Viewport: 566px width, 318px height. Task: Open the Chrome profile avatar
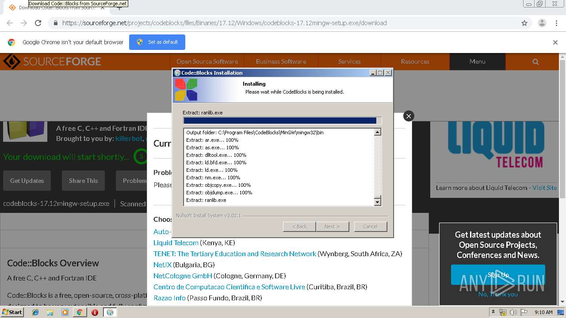coord(542,23)
